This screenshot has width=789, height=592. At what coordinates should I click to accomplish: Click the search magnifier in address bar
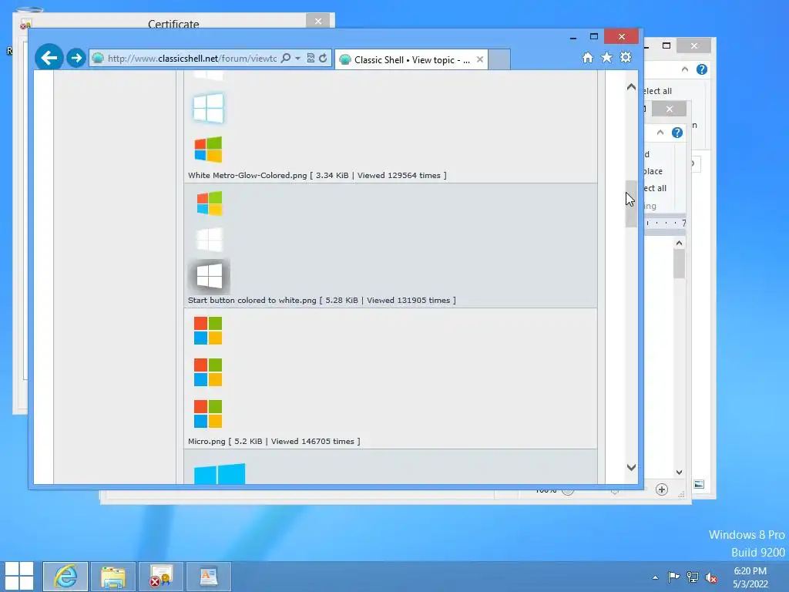(286, 58)
